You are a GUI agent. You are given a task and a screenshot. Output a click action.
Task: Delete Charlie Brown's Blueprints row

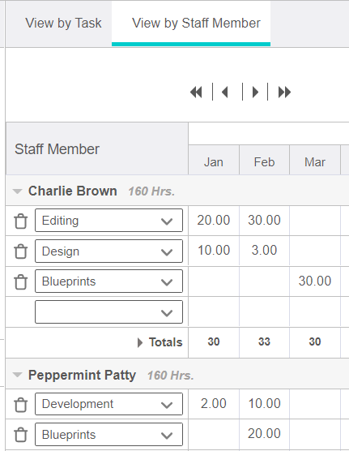point(21,282)
